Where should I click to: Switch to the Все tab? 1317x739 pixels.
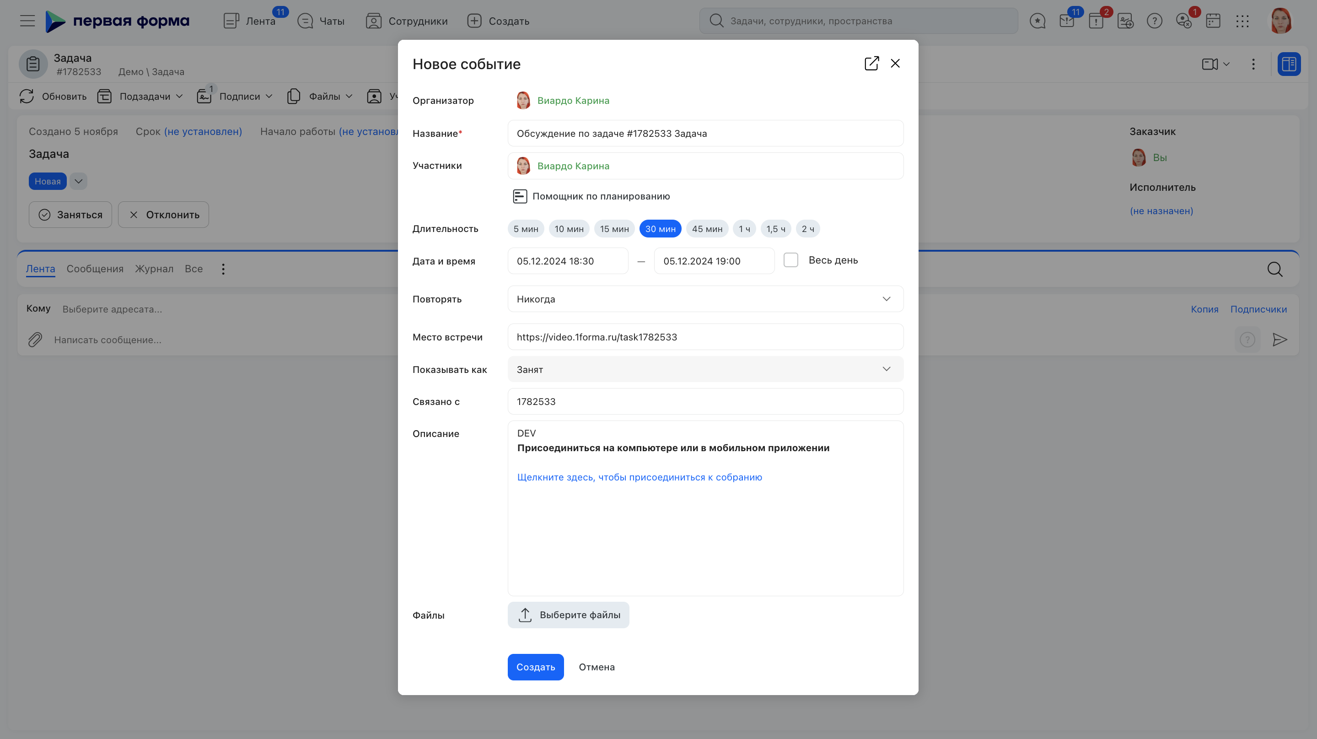[x=193, y=269]
